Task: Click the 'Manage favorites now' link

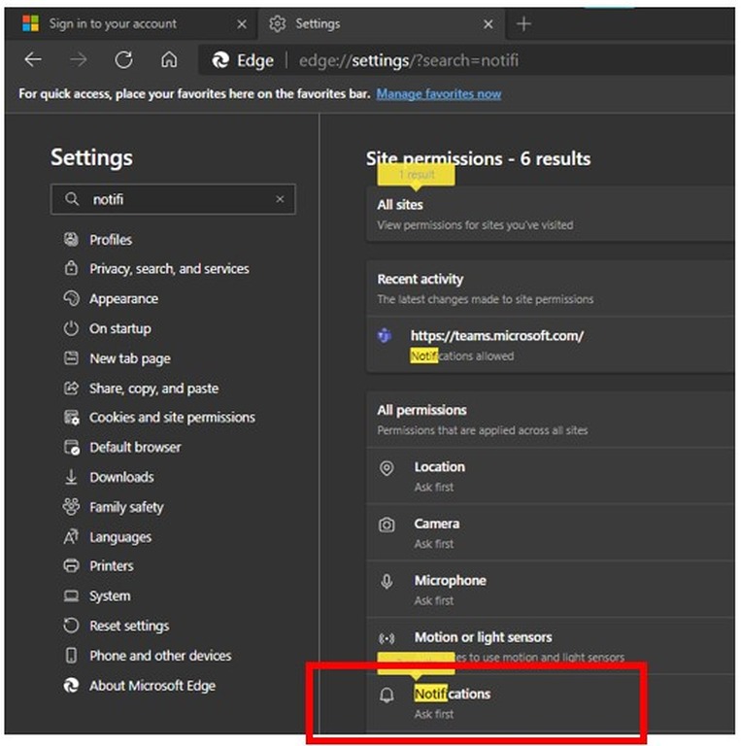Action: click(x=439, y=93)
